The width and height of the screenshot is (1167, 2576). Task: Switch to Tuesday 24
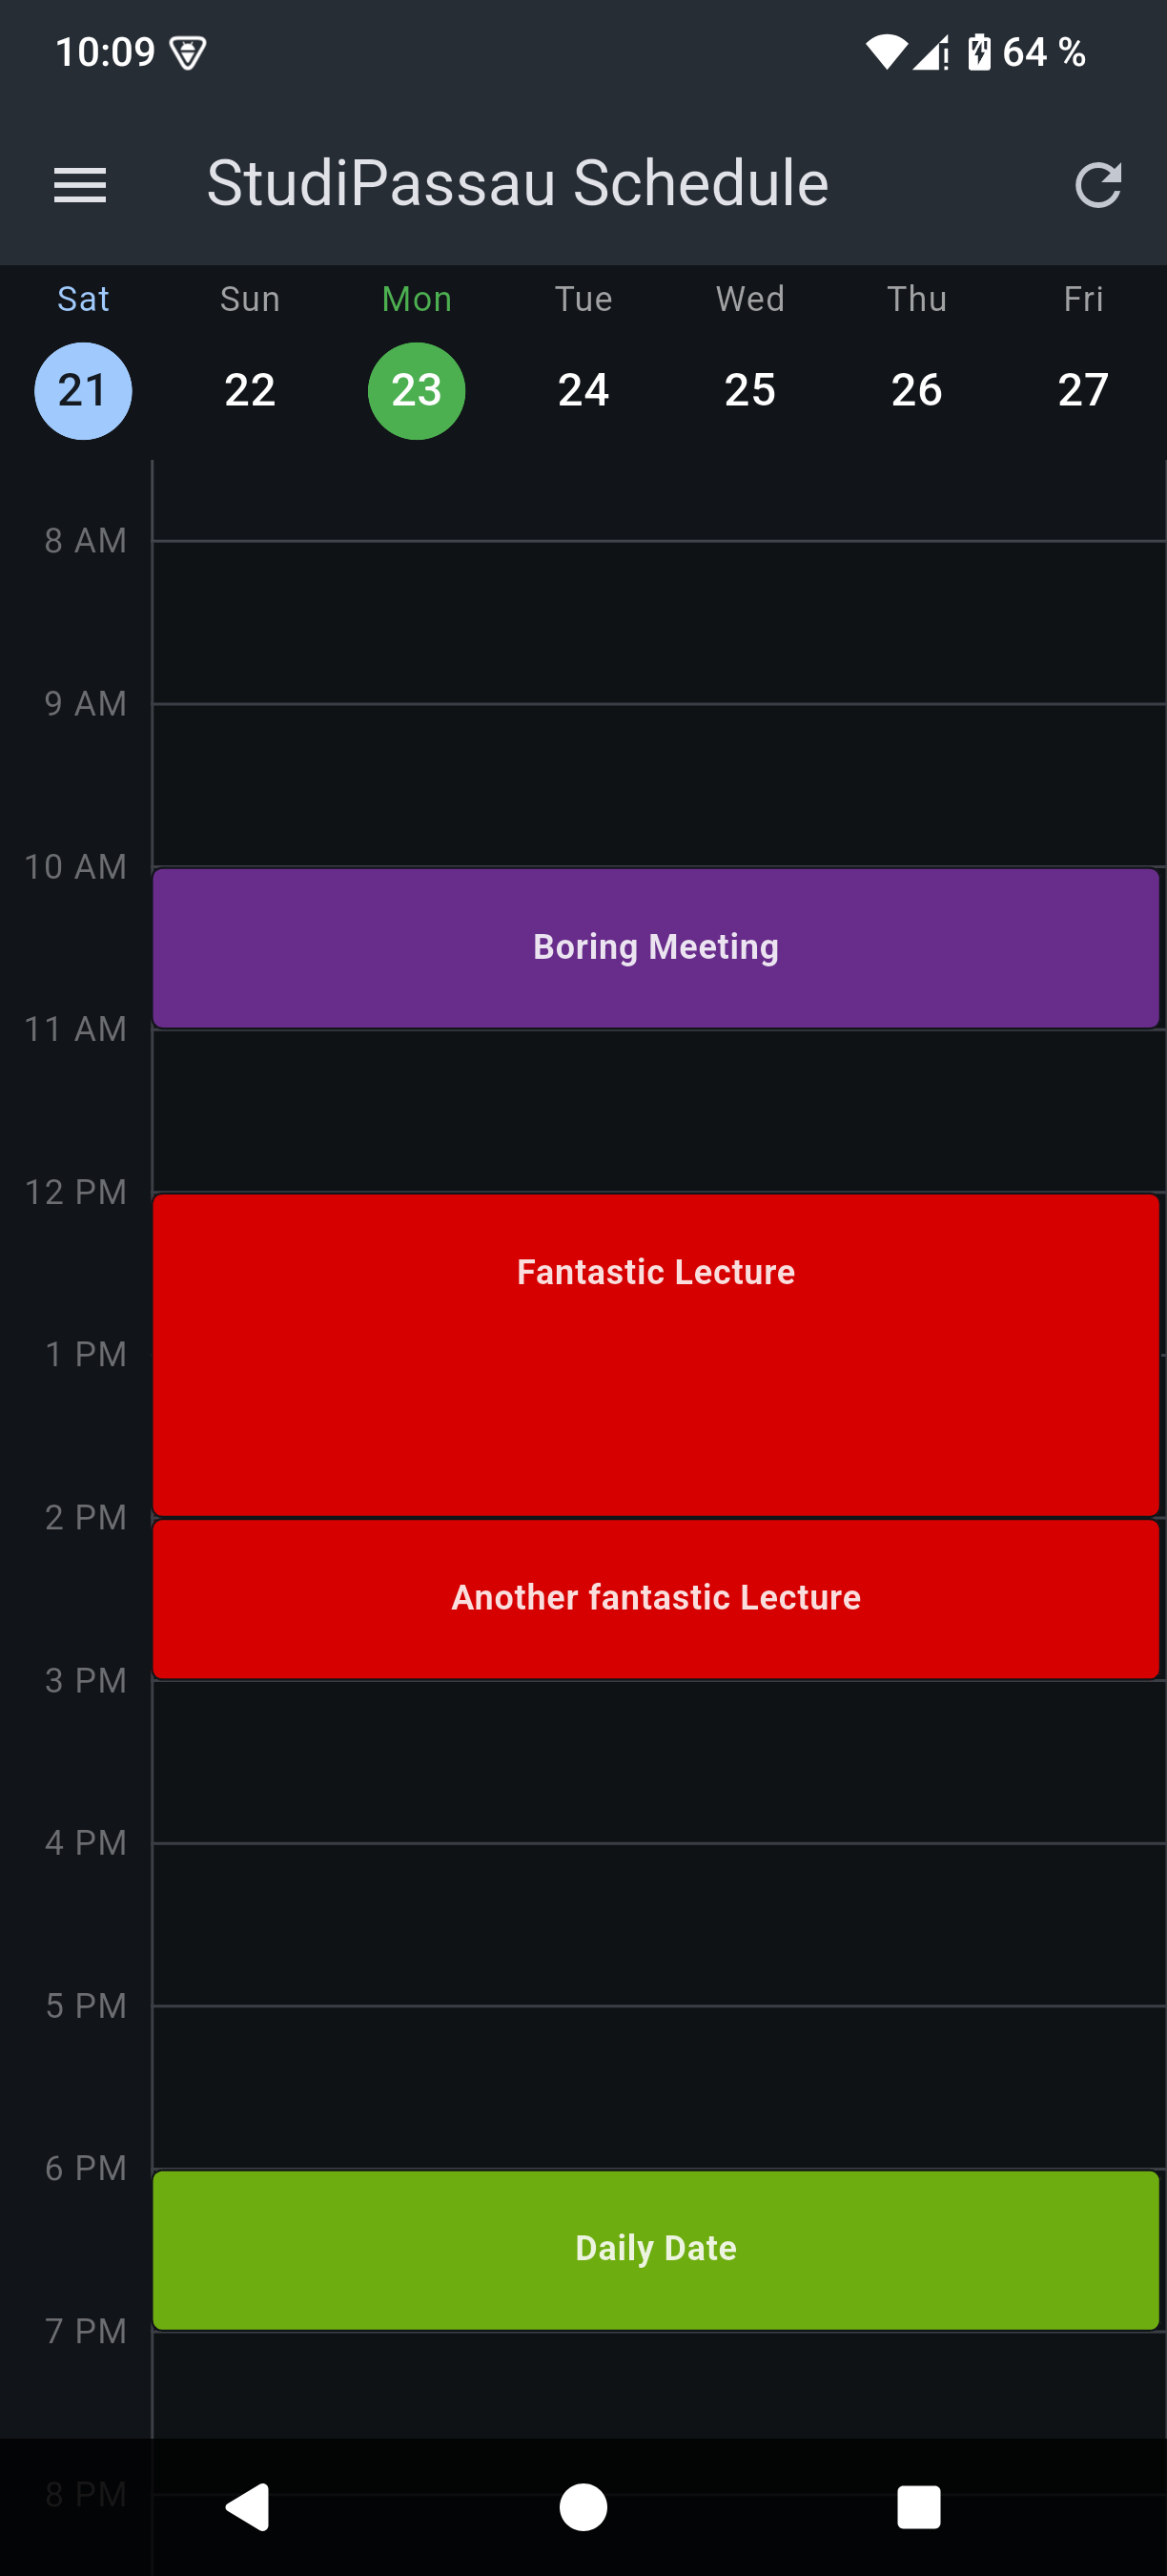click(583, 390)
